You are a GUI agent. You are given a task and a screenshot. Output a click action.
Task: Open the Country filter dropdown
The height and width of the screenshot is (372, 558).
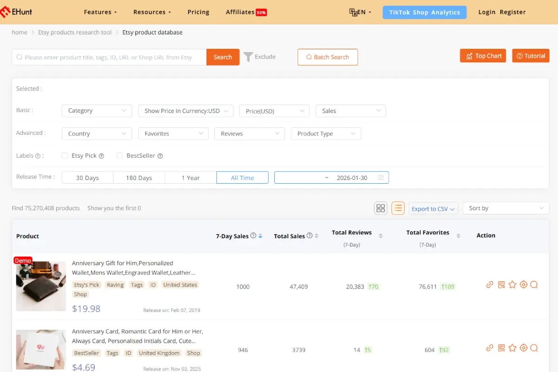click(96, 133)
